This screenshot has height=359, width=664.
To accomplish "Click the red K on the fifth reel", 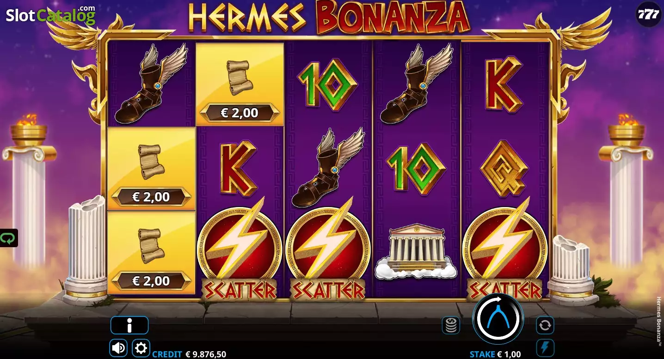I will coord(504,84).
